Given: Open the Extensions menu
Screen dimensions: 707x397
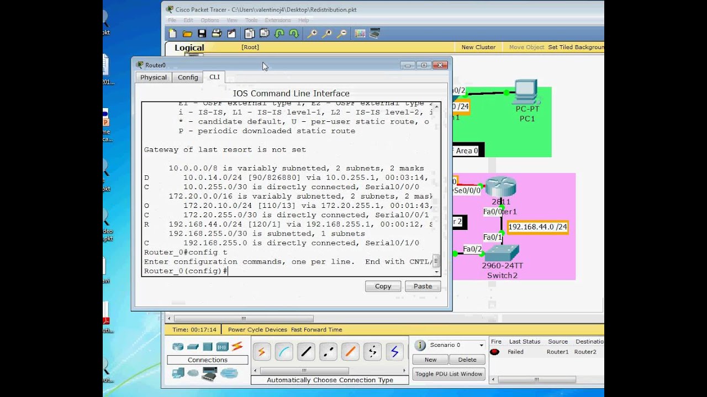Looking at the screenshot, I should 278,20.
